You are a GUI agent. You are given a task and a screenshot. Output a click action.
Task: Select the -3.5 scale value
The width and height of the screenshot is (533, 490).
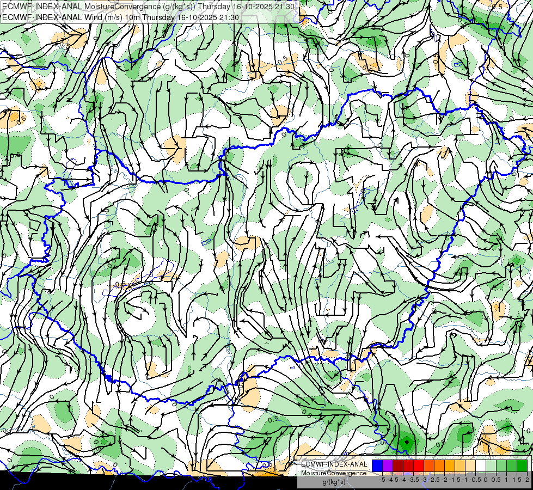coord(414,480)
